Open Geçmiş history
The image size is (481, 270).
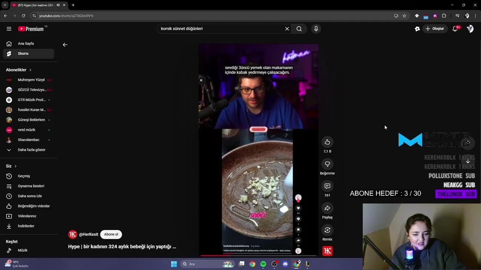(29, 176)
